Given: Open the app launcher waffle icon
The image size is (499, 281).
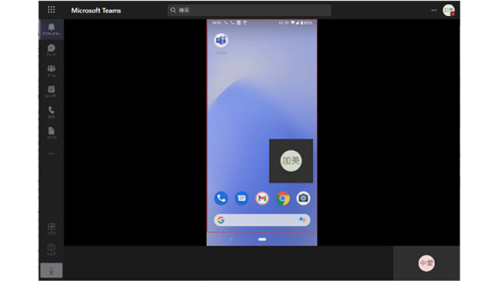Looking at the screenshot, I should [x=51, y=10].
